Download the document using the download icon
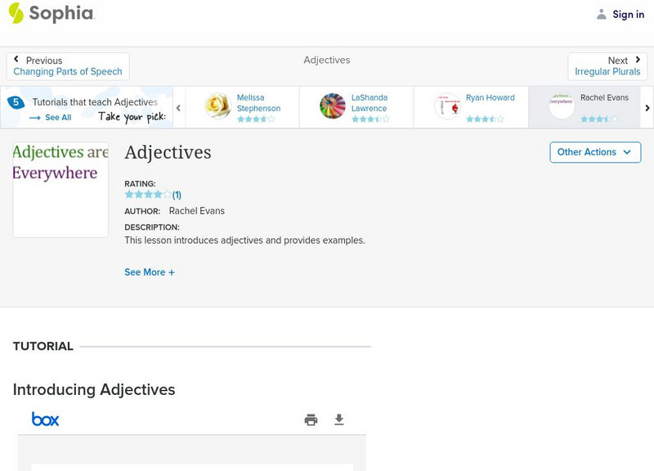This screenshot has height=471, width=654. (338, 419)
